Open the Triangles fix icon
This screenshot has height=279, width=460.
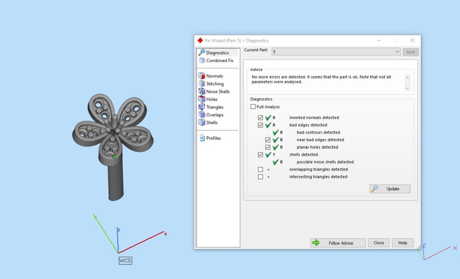click(202, 107)
